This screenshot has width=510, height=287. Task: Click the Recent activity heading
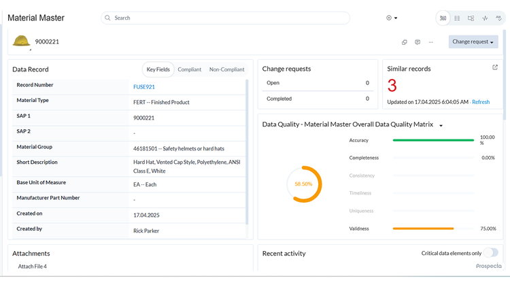point(284,254)
